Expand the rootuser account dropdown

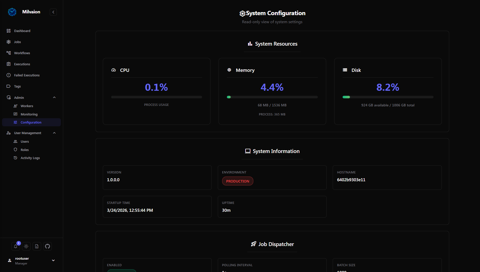point(53,260)
